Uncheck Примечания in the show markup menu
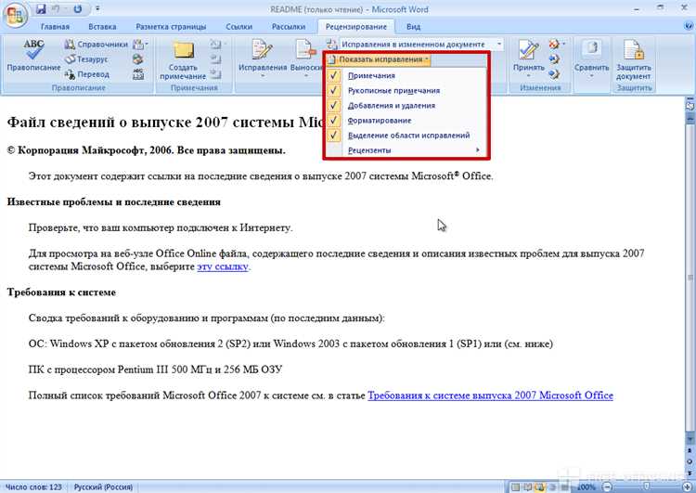Viewport: 696px width, 493px height. coord(406,75)
